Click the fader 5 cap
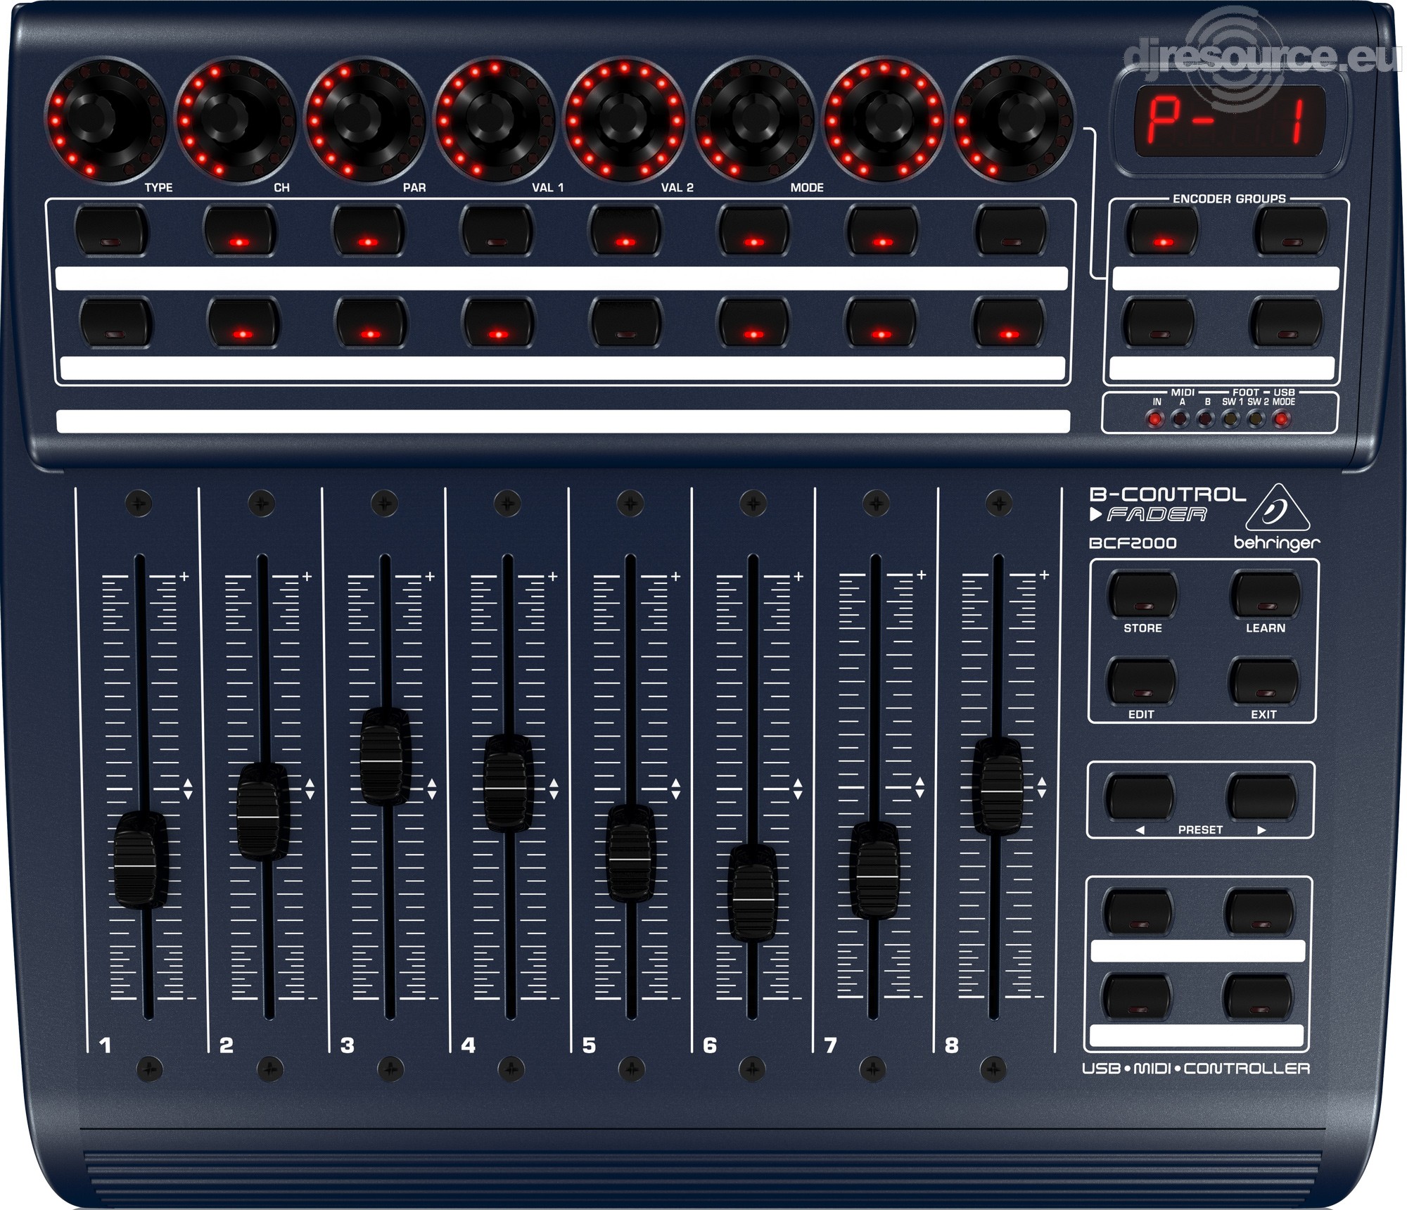The width and height of the screenshot is (1407, 1210). click(x=630, y=853)
